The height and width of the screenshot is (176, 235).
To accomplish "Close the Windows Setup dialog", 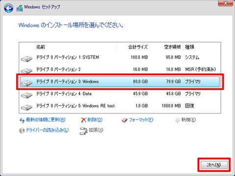I will point(225,3).
